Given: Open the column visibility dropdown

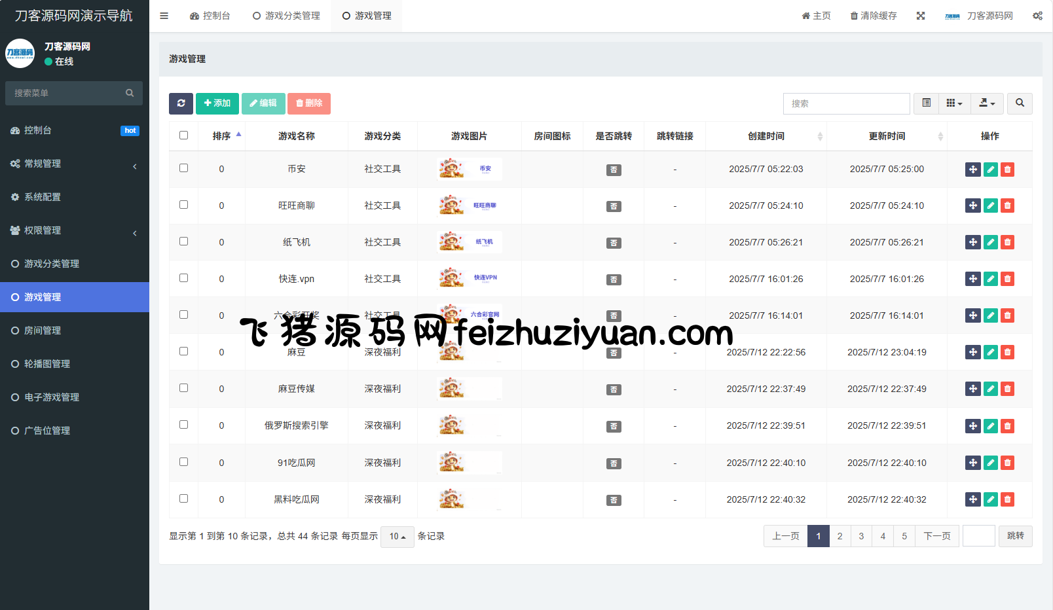Looking at the screenshot, I should (x=954, y=103).
